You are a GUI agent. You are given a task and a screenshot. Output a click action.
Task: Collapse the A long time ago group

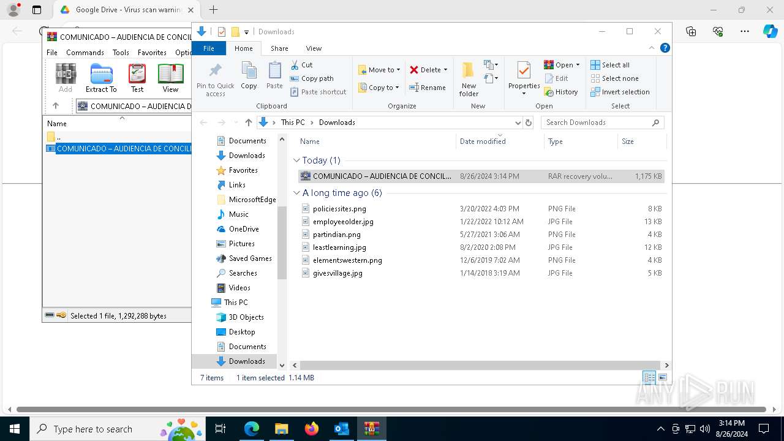(296, 193)
